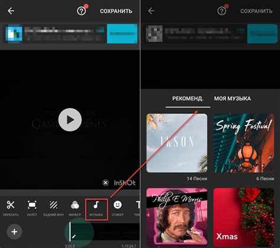The height and width of the screenshot is (248, 280).
Task: Open the Xmas music album
Action: (x=243, y=217)
